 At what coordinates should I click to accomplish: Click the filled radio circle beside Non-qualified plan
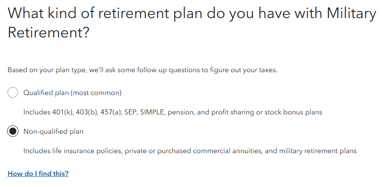point(13,132)
